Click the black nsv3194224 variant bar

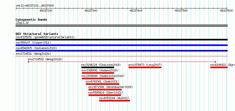pos(98,67)
